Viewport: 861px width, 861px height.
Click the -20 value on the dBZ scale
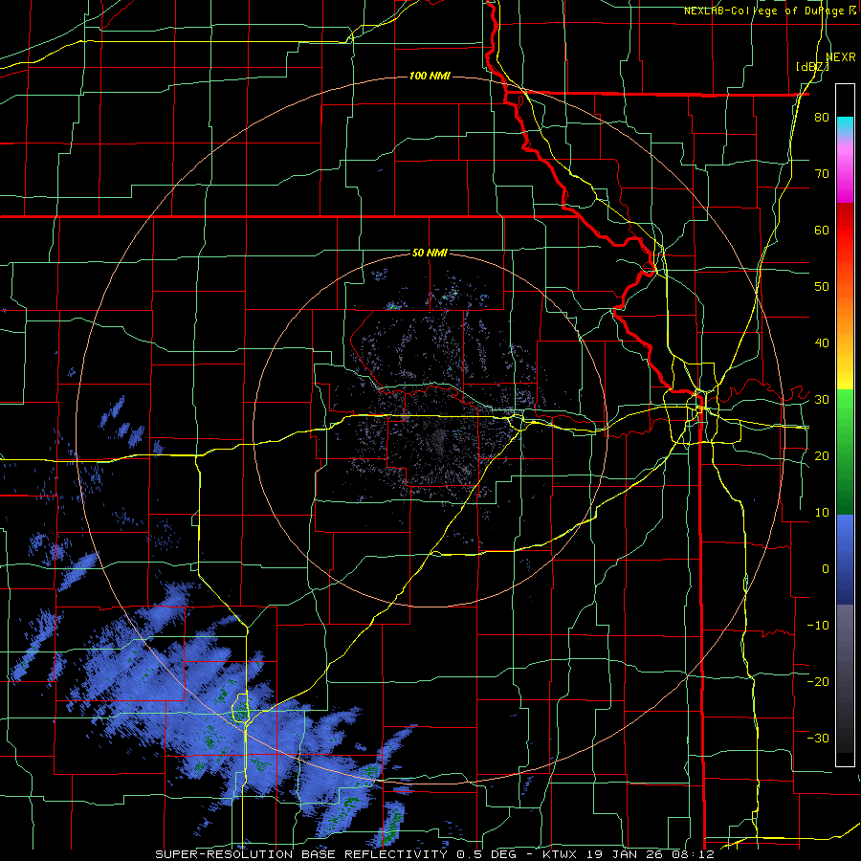tap(818, 681)
